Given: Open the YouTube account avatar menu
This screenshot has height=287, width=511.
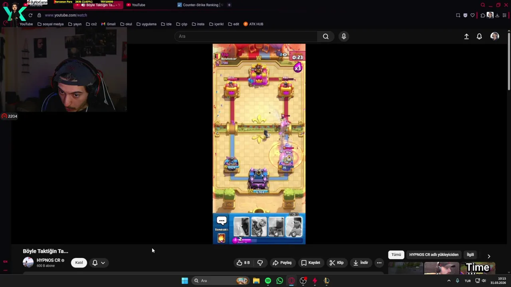Looking at the screenshot, I should (495, 36).
